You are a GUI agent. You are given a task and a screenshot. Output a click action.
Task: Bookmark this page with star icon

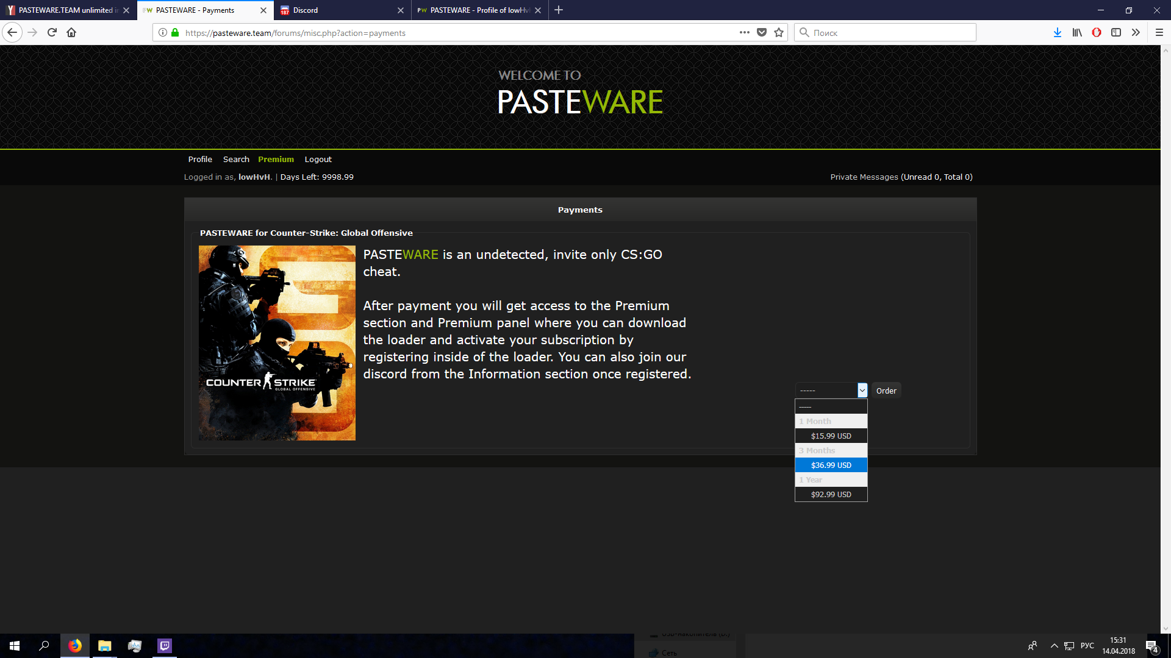tap(779, 33)
